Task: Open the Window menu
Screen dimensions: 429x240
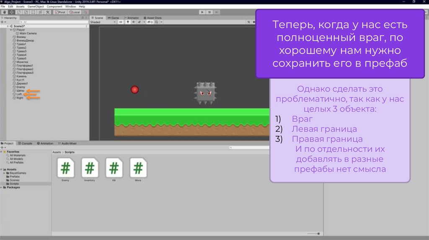Action: (x=70, y=7)
